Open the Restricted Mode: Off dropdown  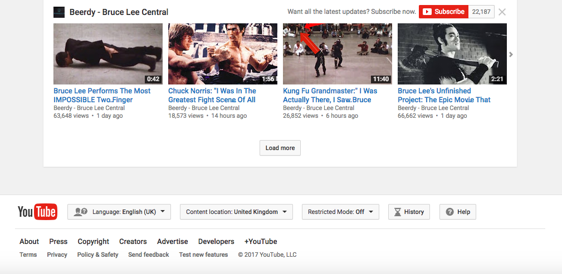340,212
